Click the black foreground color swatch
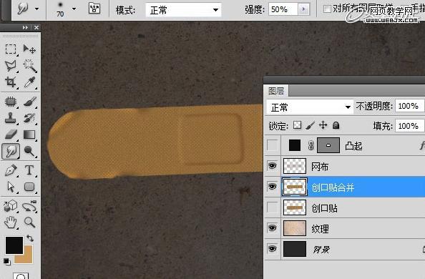This screenshot has height=279, width=425. pyautogui.click(x=14, y=245)
